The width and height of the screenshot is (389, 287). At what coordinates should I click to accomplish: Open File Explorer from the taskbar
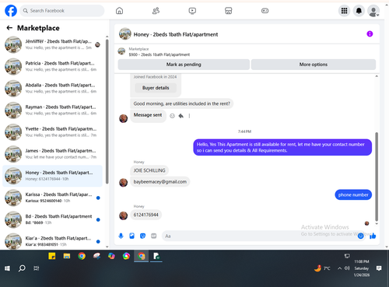point(67,256)
